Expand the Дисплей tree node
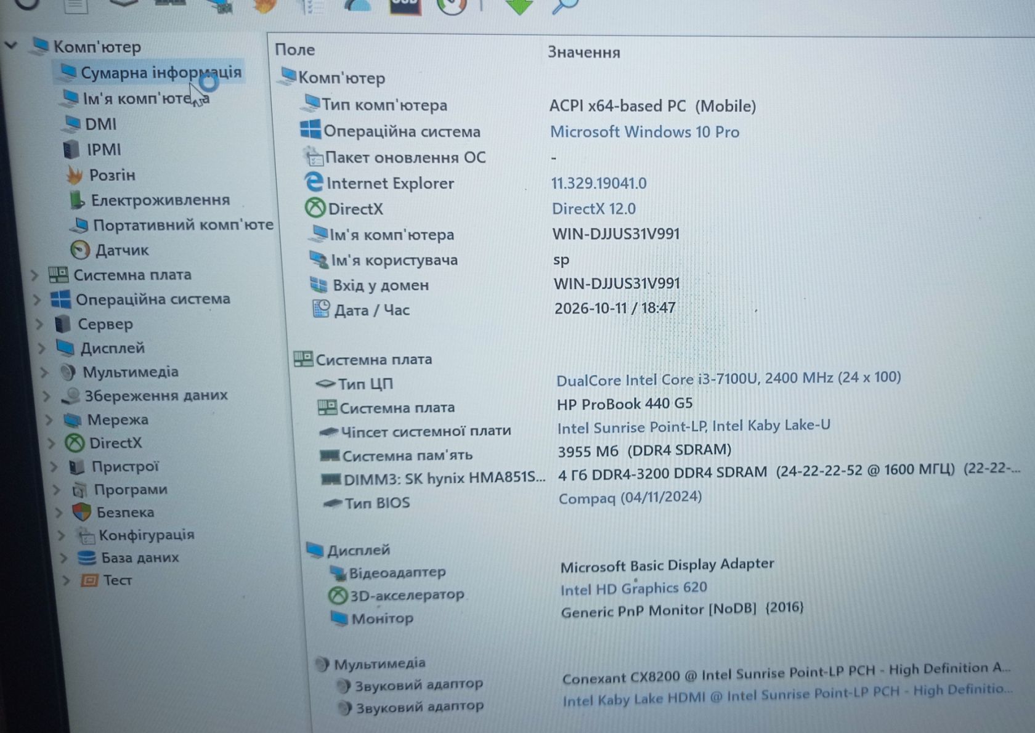 click(x=42, y=348)
